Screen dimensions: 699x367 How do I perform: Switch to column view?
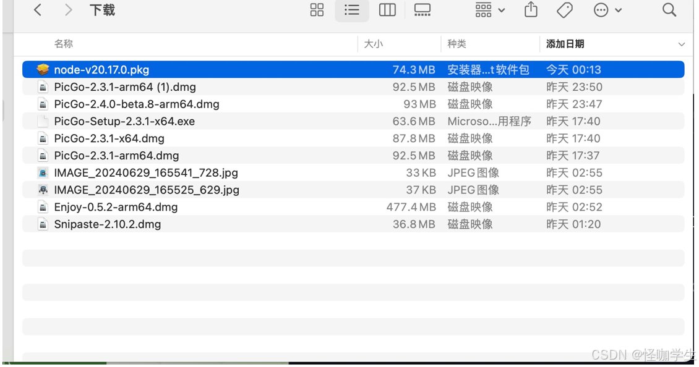pos(387,10)
